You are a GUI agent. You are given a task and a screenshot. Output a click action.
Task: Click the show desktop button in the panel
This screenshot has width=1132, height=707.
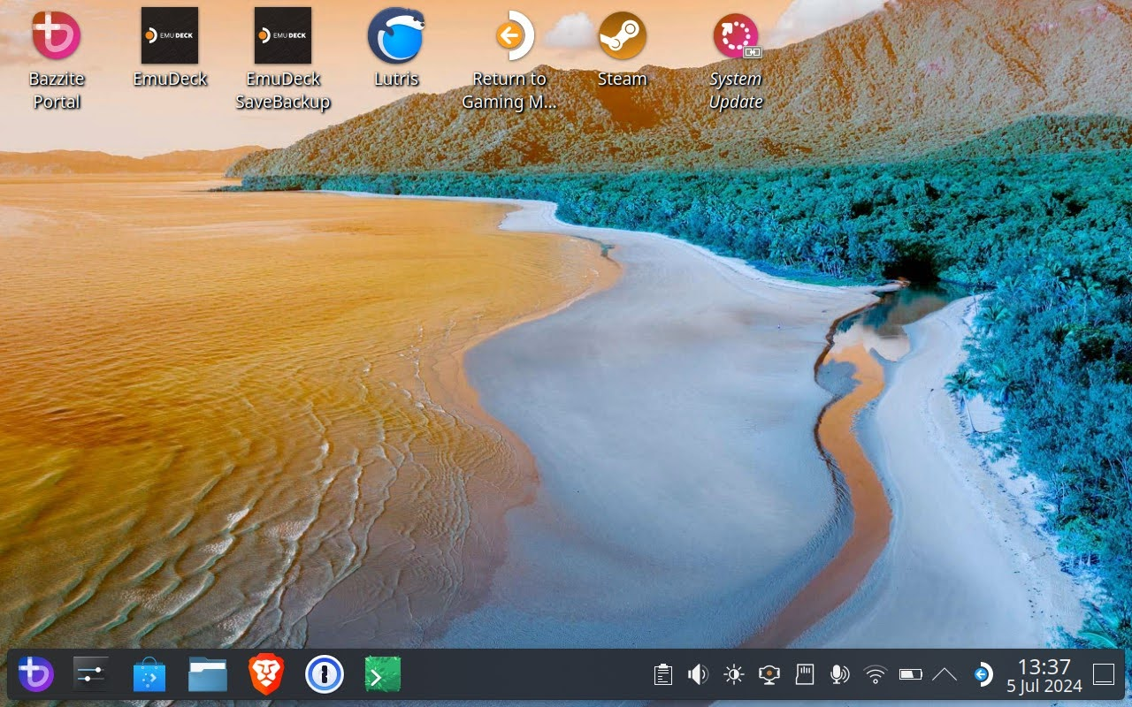click(x=1104, y=675)
